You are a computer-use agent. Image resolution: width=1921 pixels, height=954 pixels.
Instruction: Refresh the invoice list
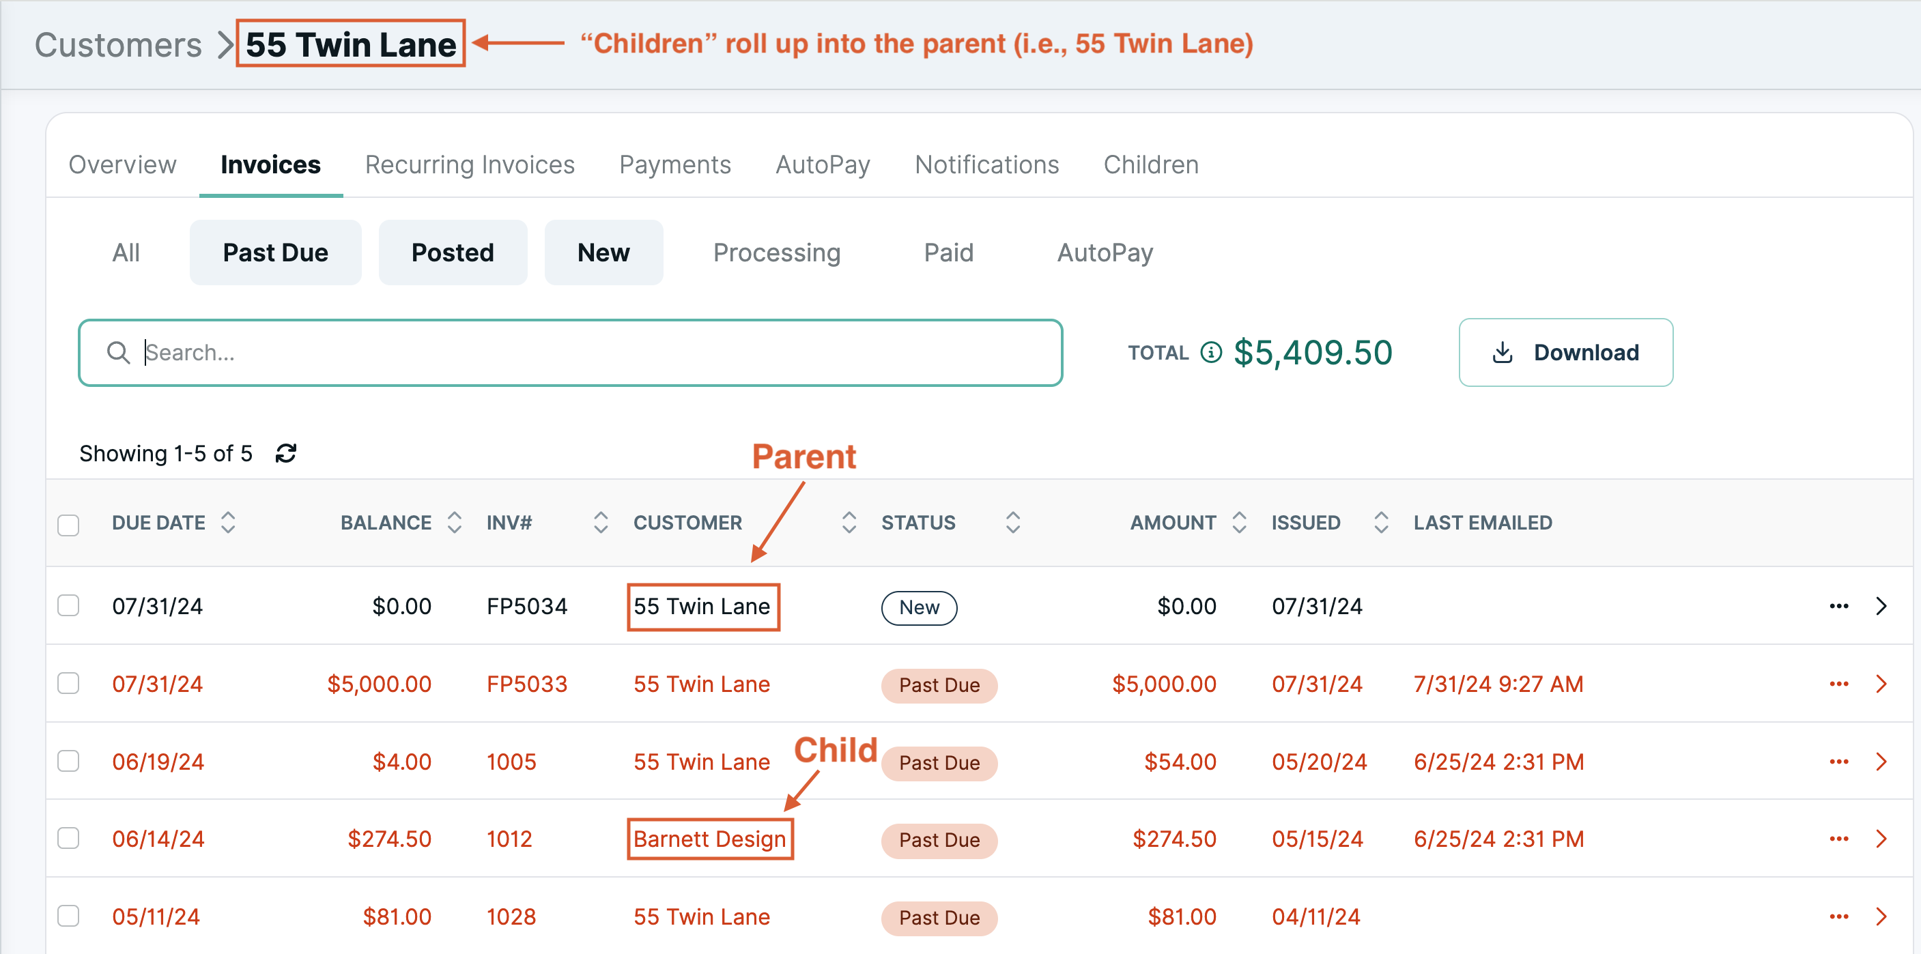tap(285, 453)
